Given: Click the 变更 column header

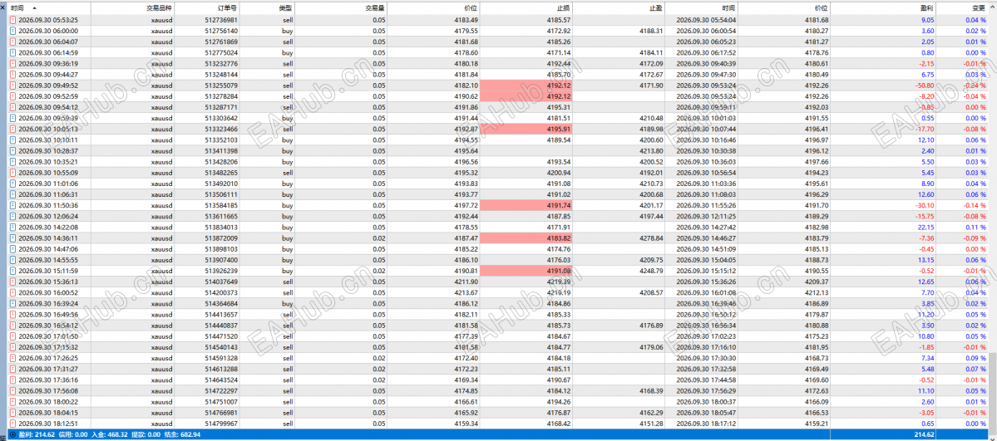Looking at the screenshot, I should (x=962, y=7).
